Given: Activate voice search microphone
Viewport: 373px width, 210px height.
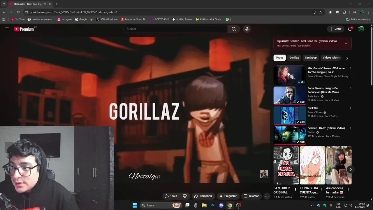Looking at the screenshot, I should click(247, 29).
